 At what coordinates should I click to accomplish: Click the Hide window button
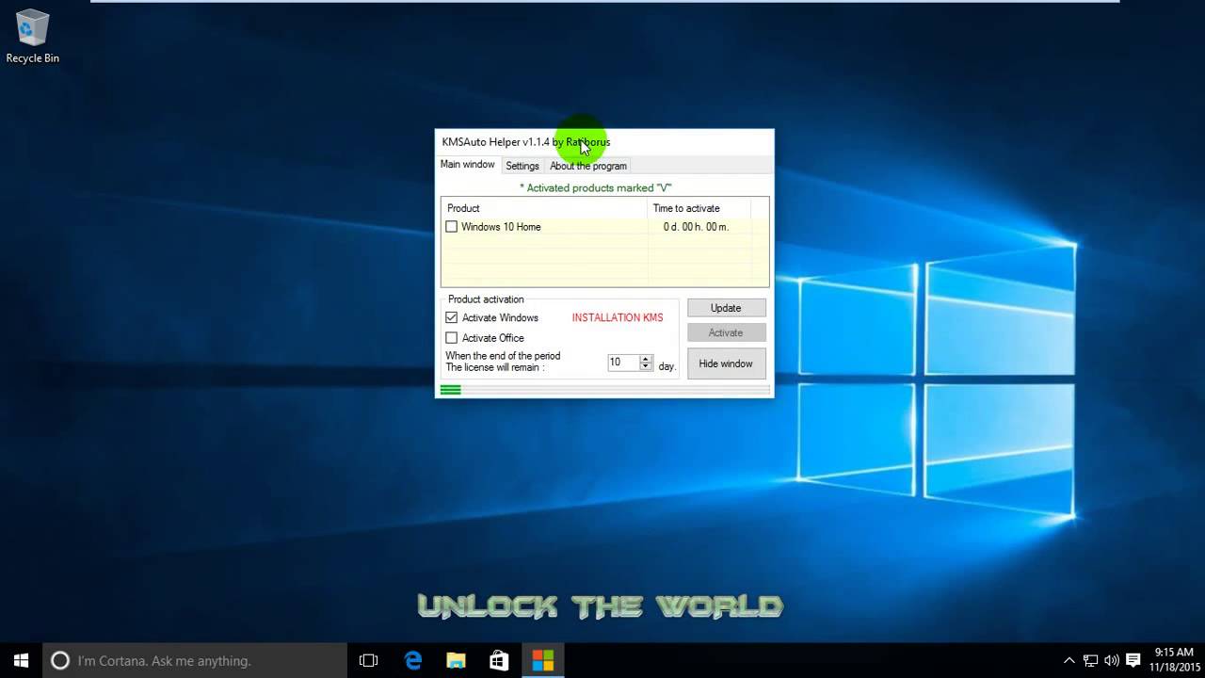[726, 363]
